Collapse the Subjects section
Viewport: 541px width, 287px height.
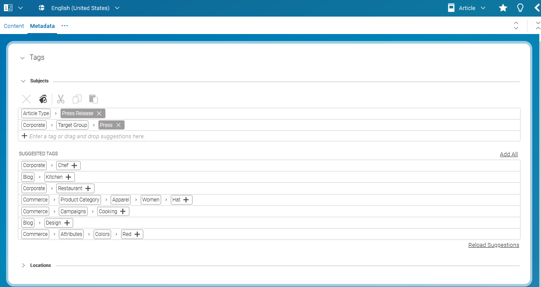click(x=24, y=81)
